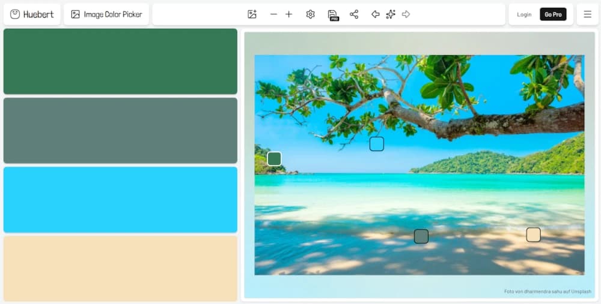
Task: Click the green picker marker on the image
Action: [x=275, y=159]
